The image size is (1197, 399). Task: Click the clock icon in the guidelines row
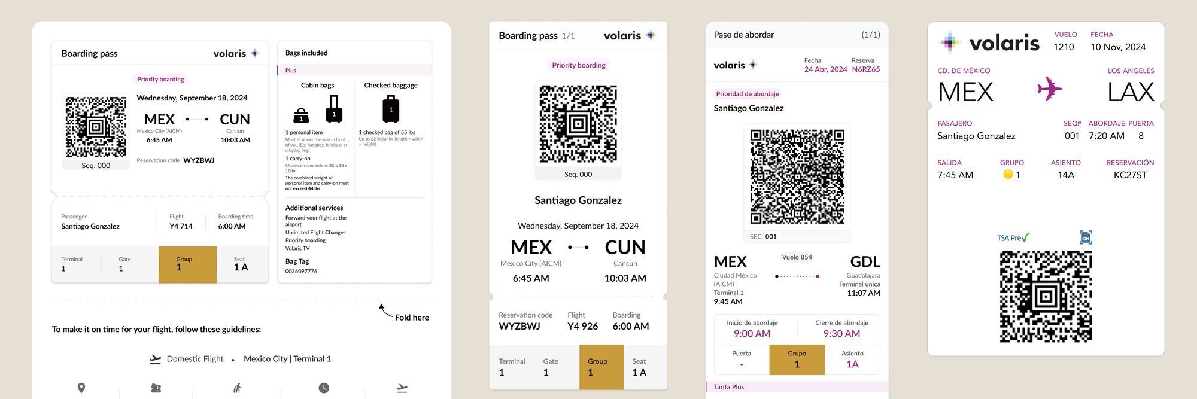point(324,388)
